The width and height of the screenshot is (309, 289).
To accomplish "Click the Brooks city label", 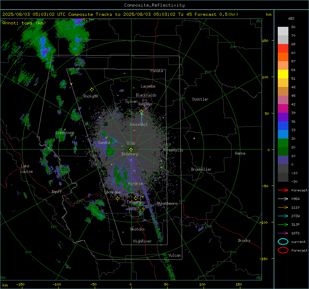I will pyautogui.click(x=244, y=241).
